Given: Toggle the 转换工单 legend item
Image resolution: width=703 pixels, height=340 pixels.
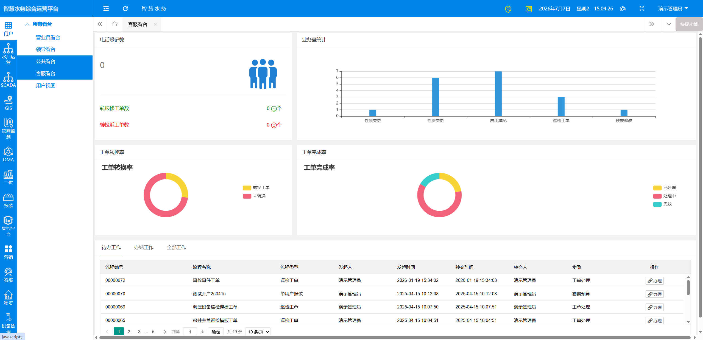Looking at the screenshot, I should point(256,188).
